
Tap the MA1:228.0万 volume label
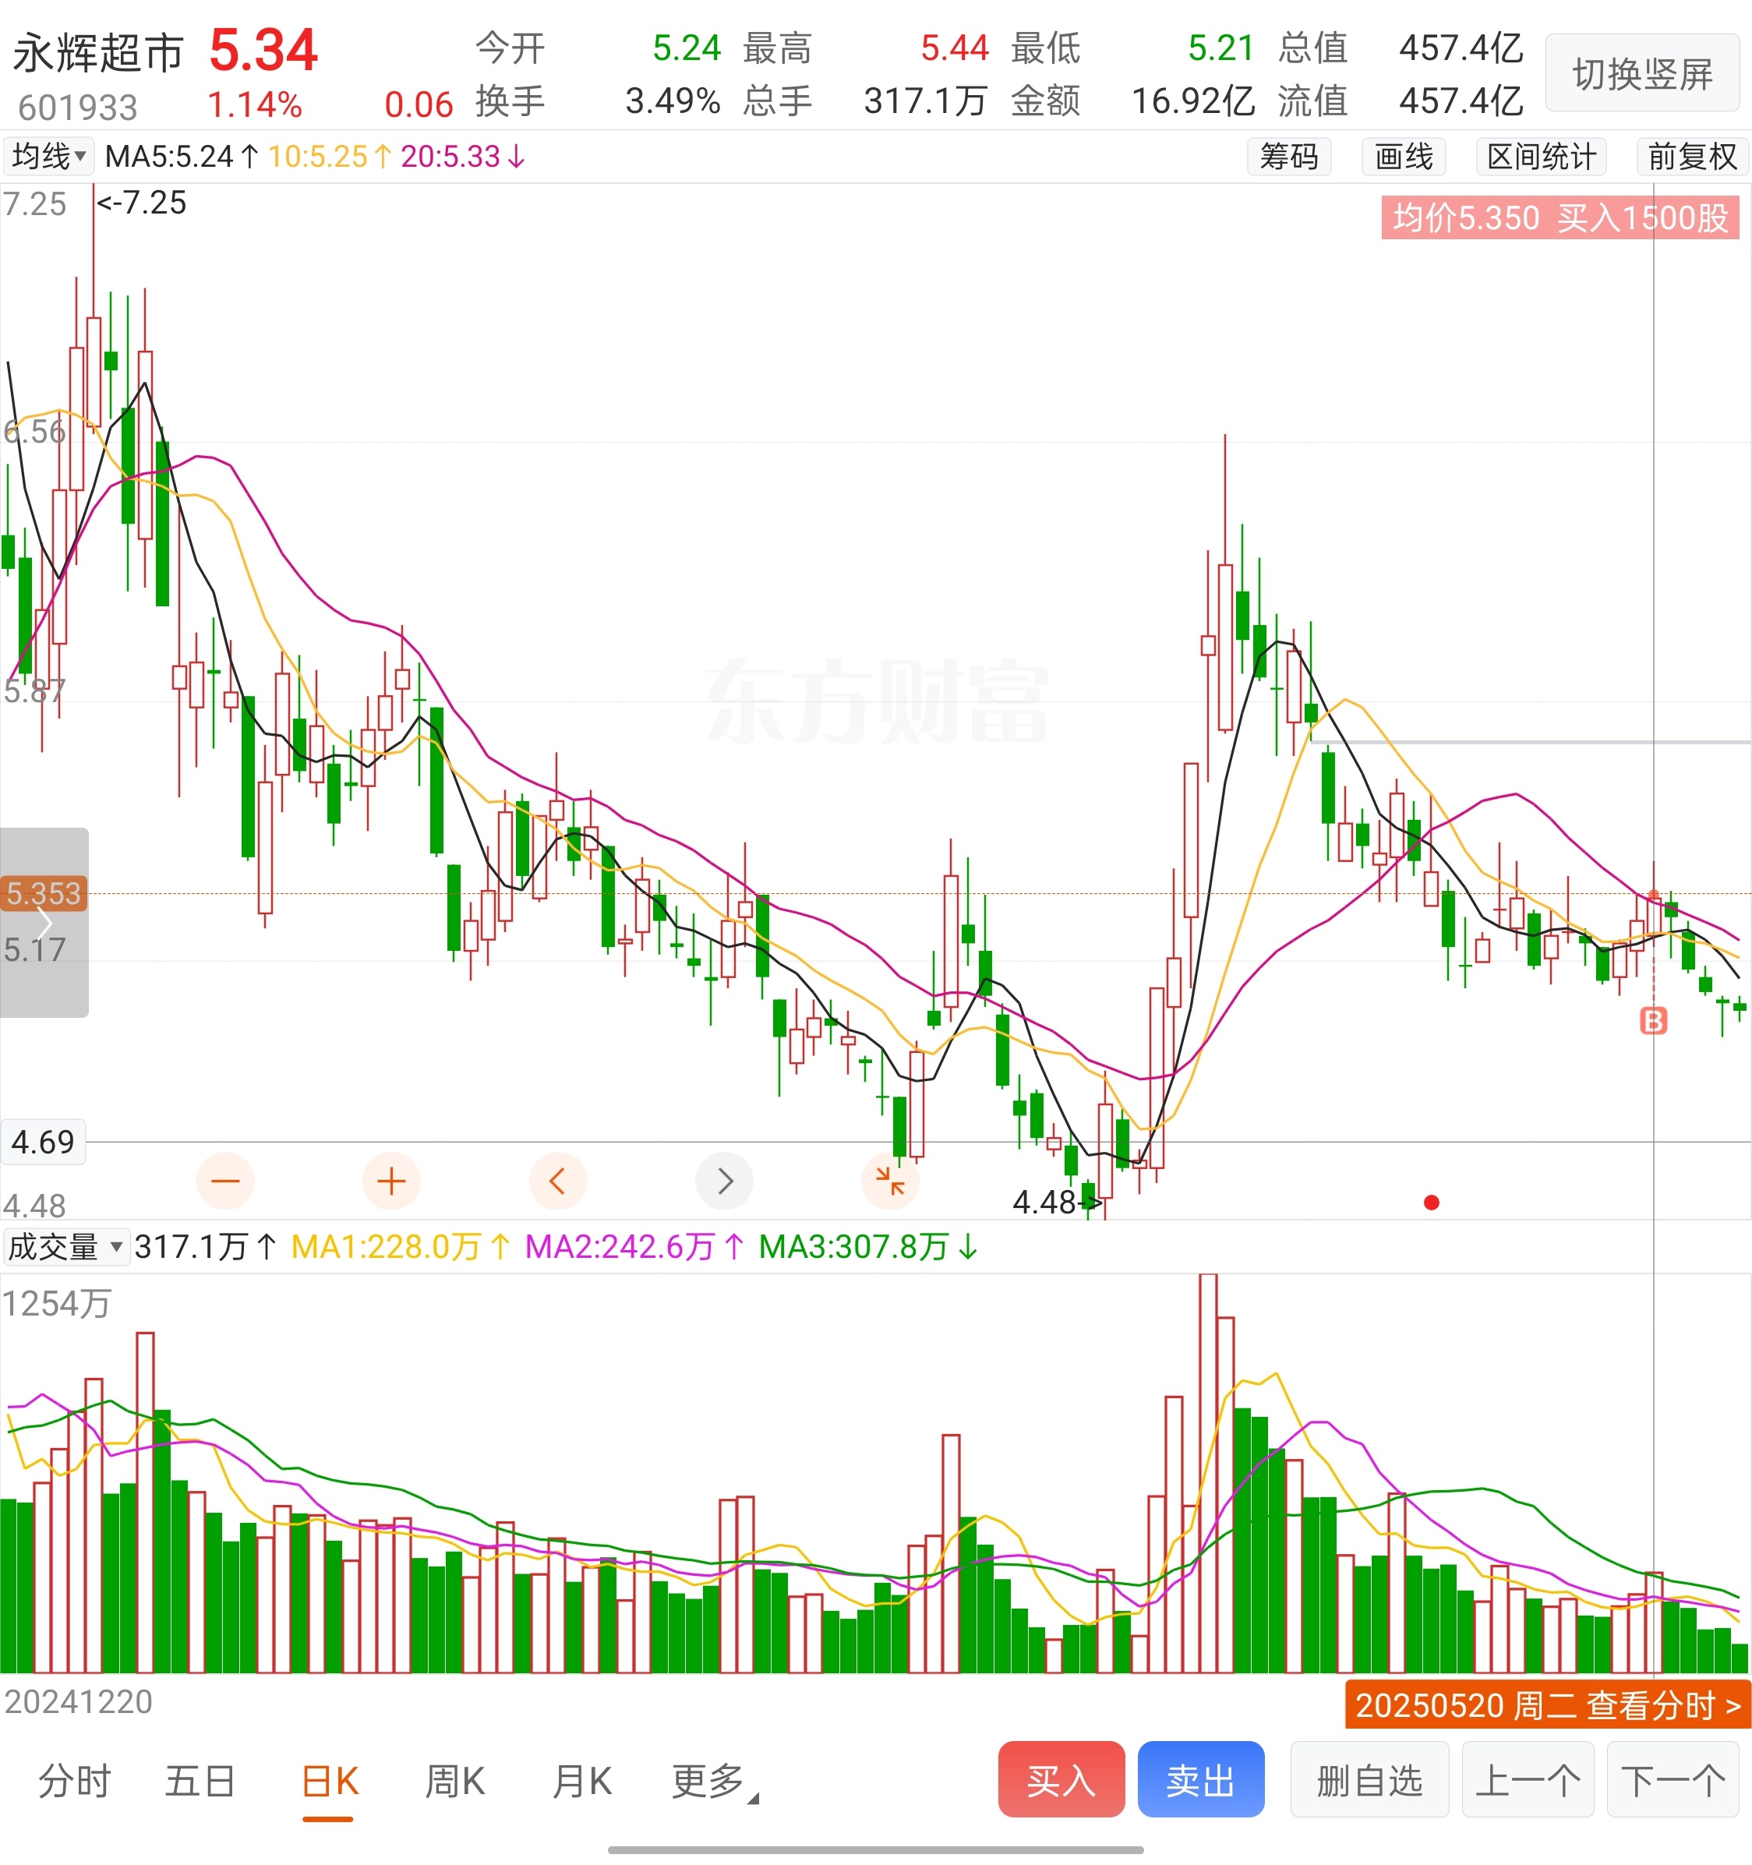(401, 1247)
